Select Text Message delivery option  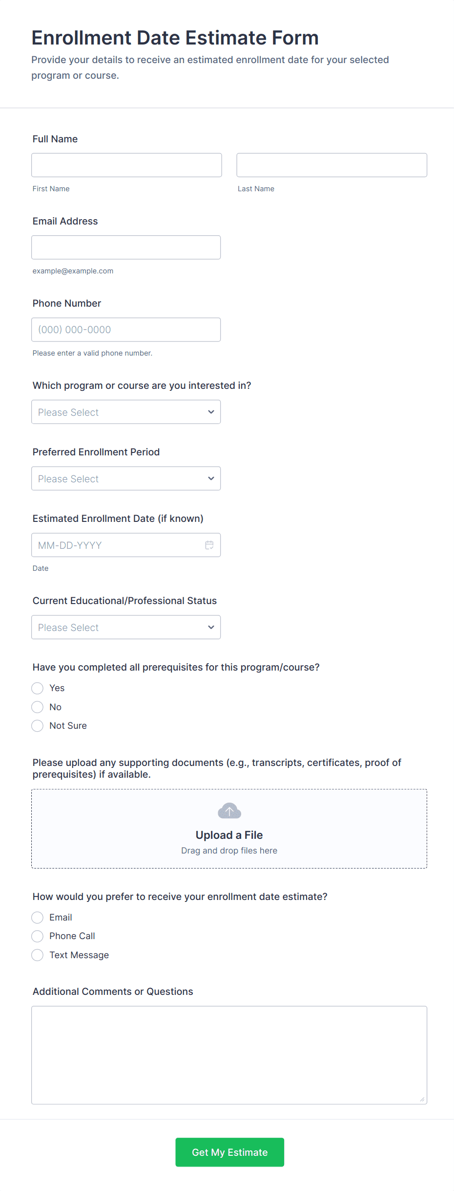pos(38,955)
